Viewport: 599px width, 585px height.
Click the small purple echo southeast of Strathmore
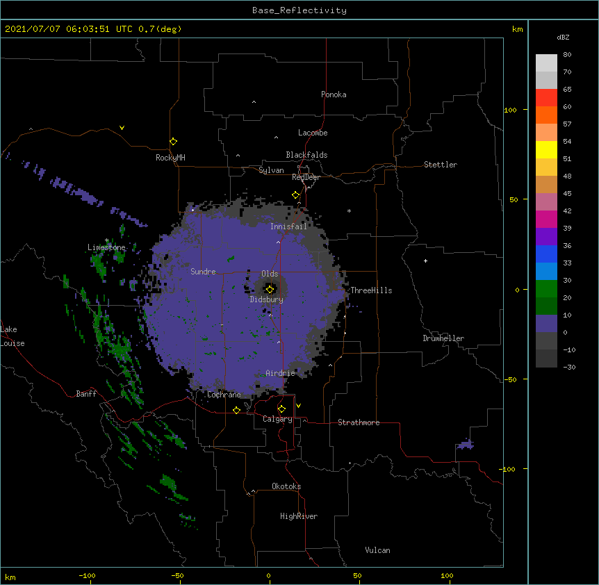[x=466, y=444]
